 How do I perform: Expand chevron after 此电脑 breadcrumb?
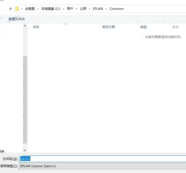38,9
